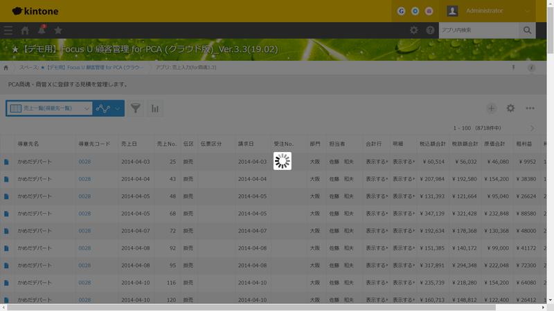Image resolution: width=554 pixels, height=311 pixels.
Task: Expand the graph button's dropdown chevron
Action: (118, 109)
